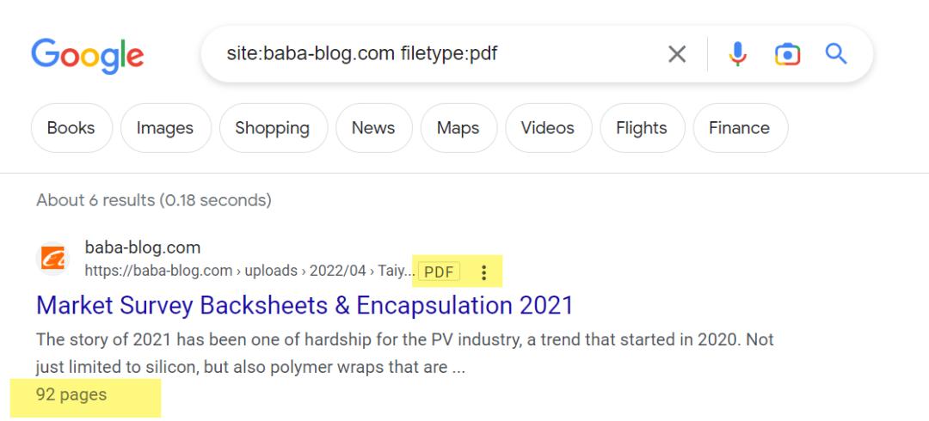
Task: Open Market Survey Backsheets & Encapsulation 2021 link
Action: [x=305, y=305]
